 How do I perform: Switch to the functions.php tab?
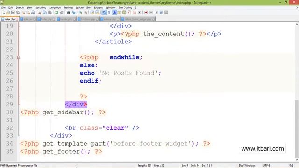(88, 19)
